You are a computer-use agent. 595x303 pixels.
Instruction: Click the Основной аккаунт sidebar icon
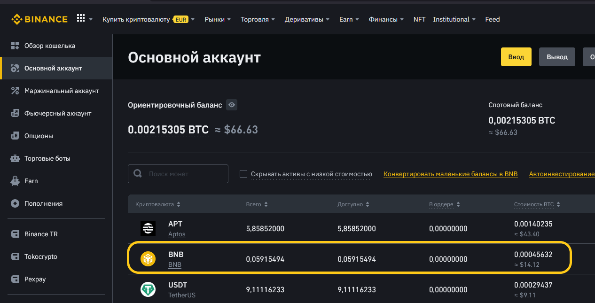[x=15, y=68]
